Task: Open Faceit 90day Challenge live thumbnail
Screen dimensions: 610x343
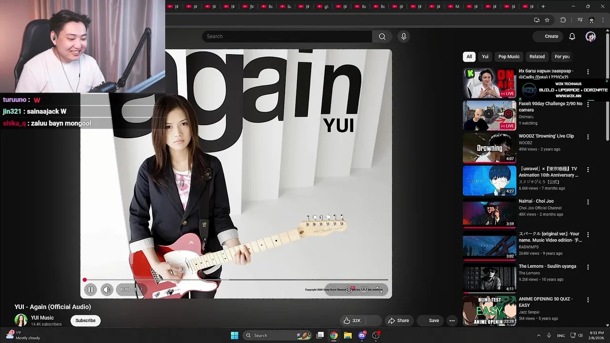Action: coord(489,115)
